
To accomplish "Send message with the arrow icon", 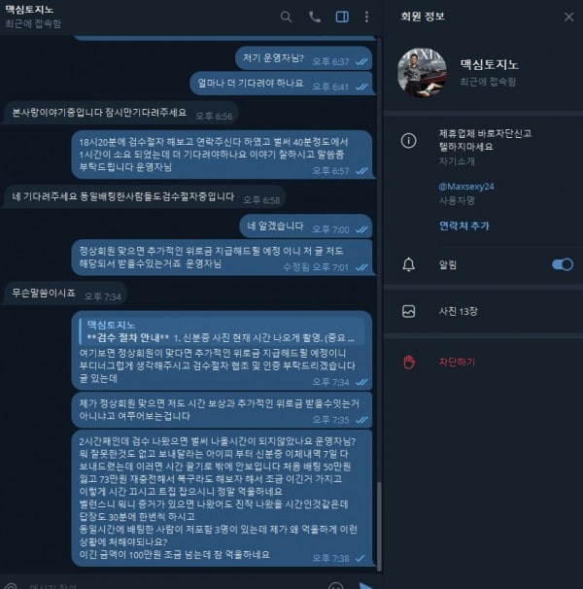I will tap(365, 585).
